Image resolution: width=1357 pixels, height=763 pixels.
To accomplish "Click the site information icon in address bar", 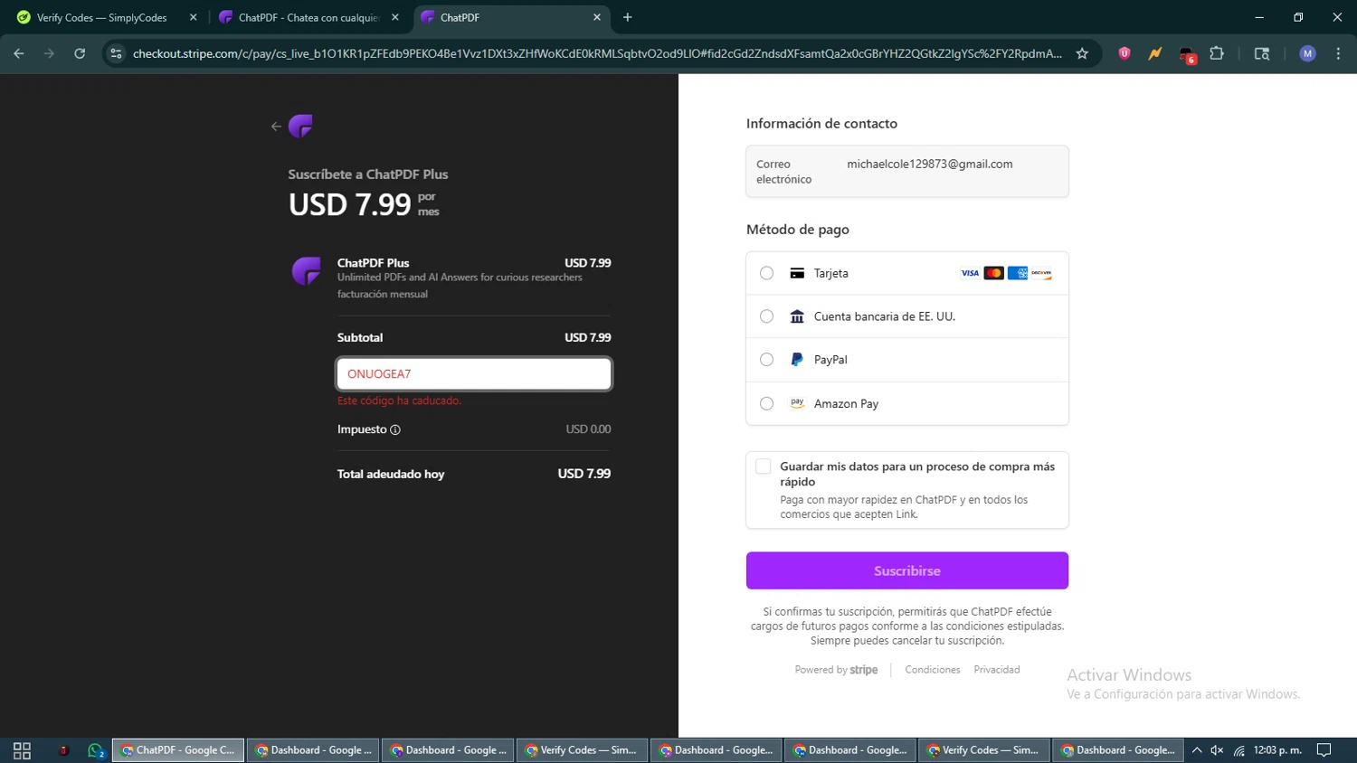I will click(116, 53).
